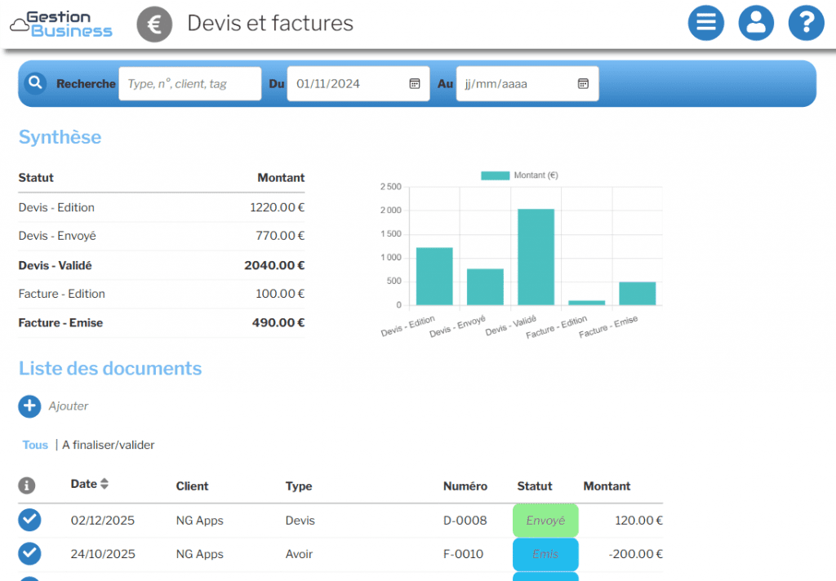Click the Gestion Business logo
This screenshot has width=836, height=581.
click(61, 24)
